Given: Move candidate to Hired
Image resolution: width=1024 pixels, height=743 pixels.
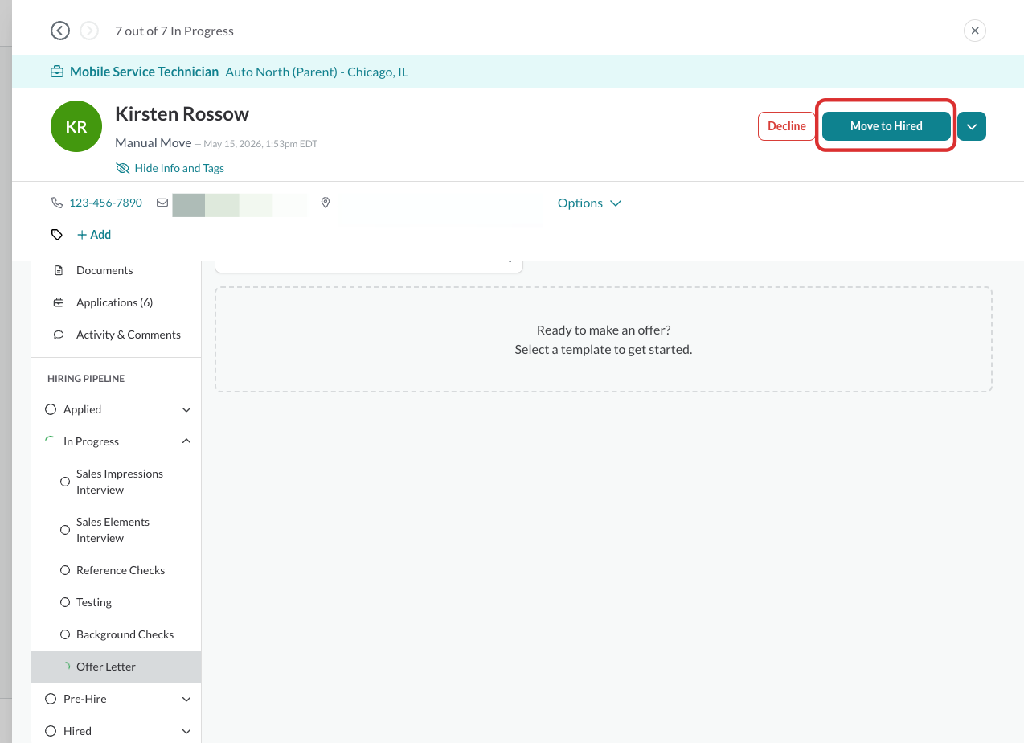Looking at the screenshot, I should tap(887, 126).
